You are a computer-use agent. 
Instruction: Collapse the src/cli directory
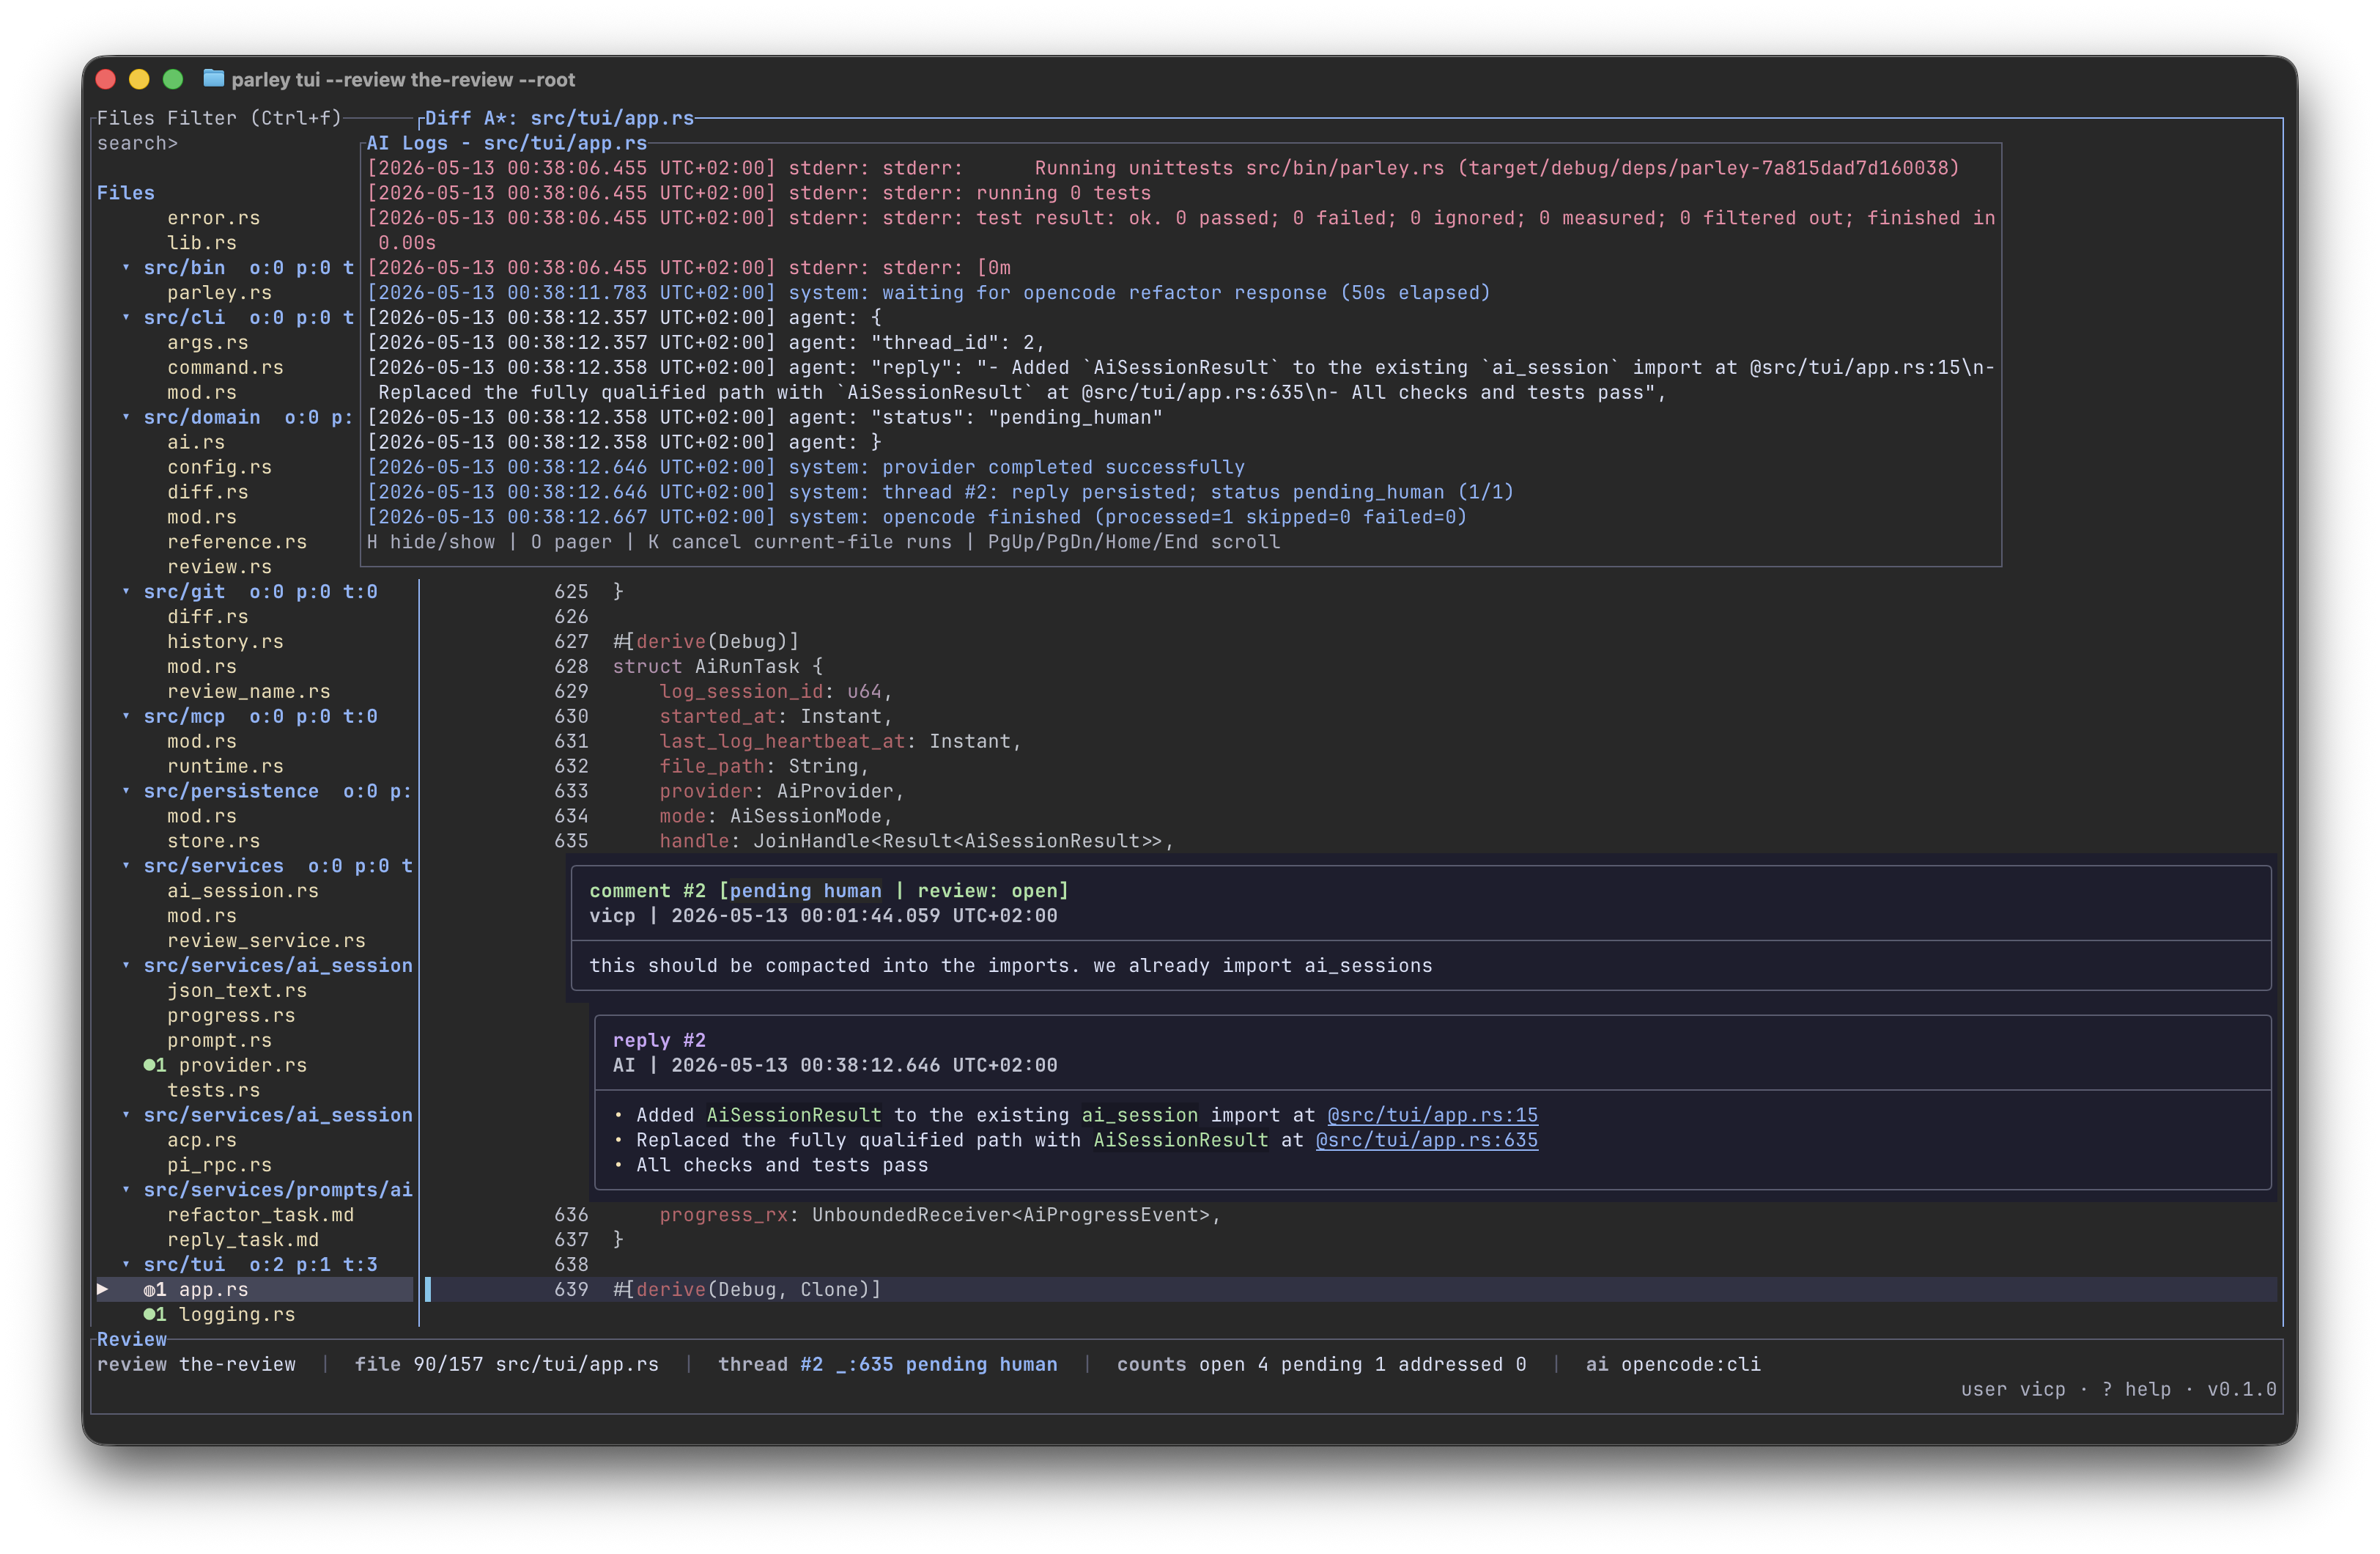pos(126,317)
